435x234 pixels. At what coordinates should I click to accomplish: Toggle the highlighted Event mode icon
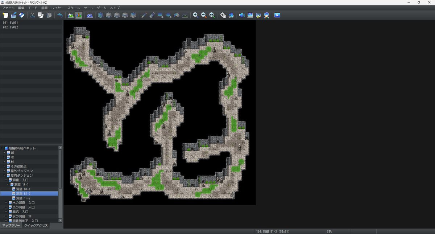click(79, 15)
